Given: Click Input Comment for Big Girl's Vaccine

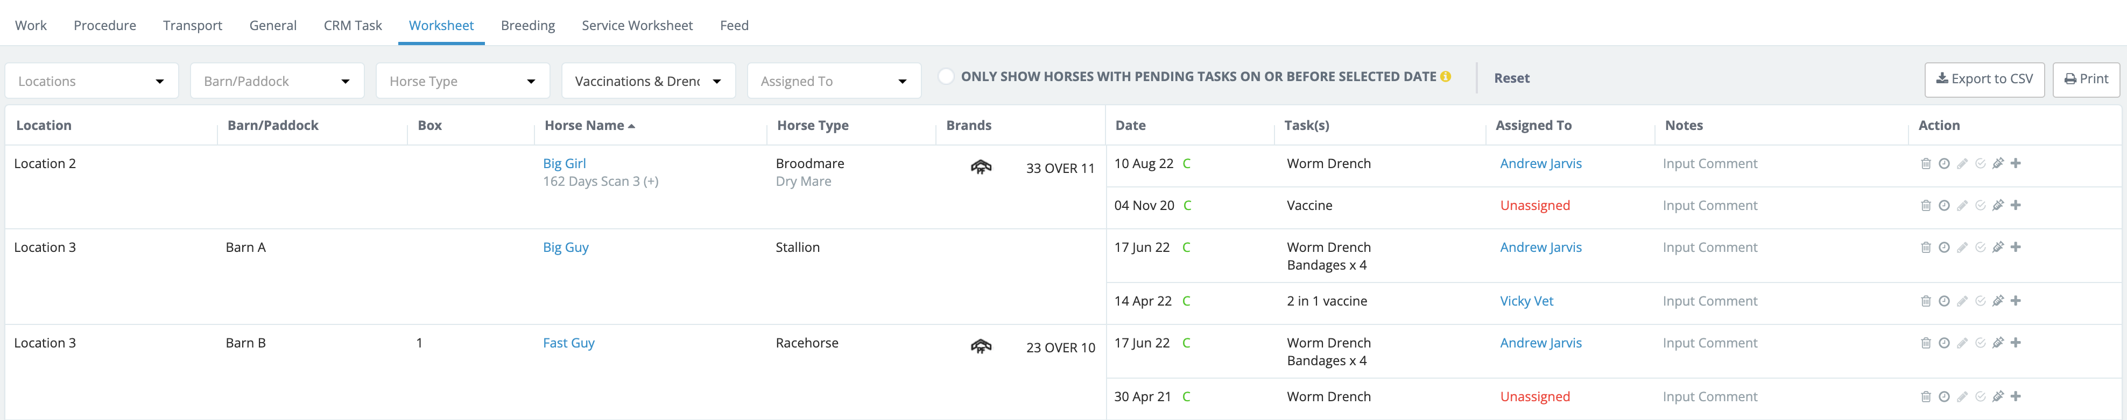Looking at the screenshot, I should [x=1709, y=206].
